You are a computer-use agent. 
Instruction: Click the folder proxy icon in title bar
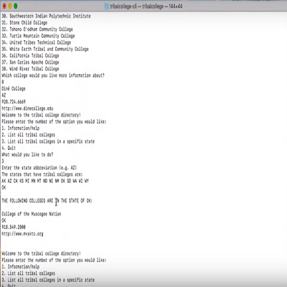pos(107,6)
